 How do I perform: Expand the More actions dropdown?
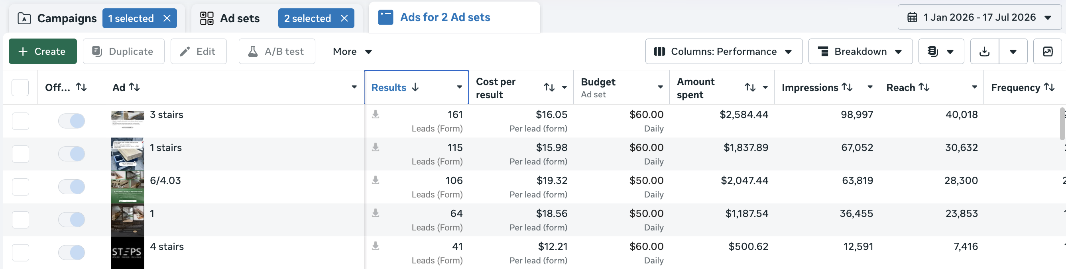pos(352,51)
